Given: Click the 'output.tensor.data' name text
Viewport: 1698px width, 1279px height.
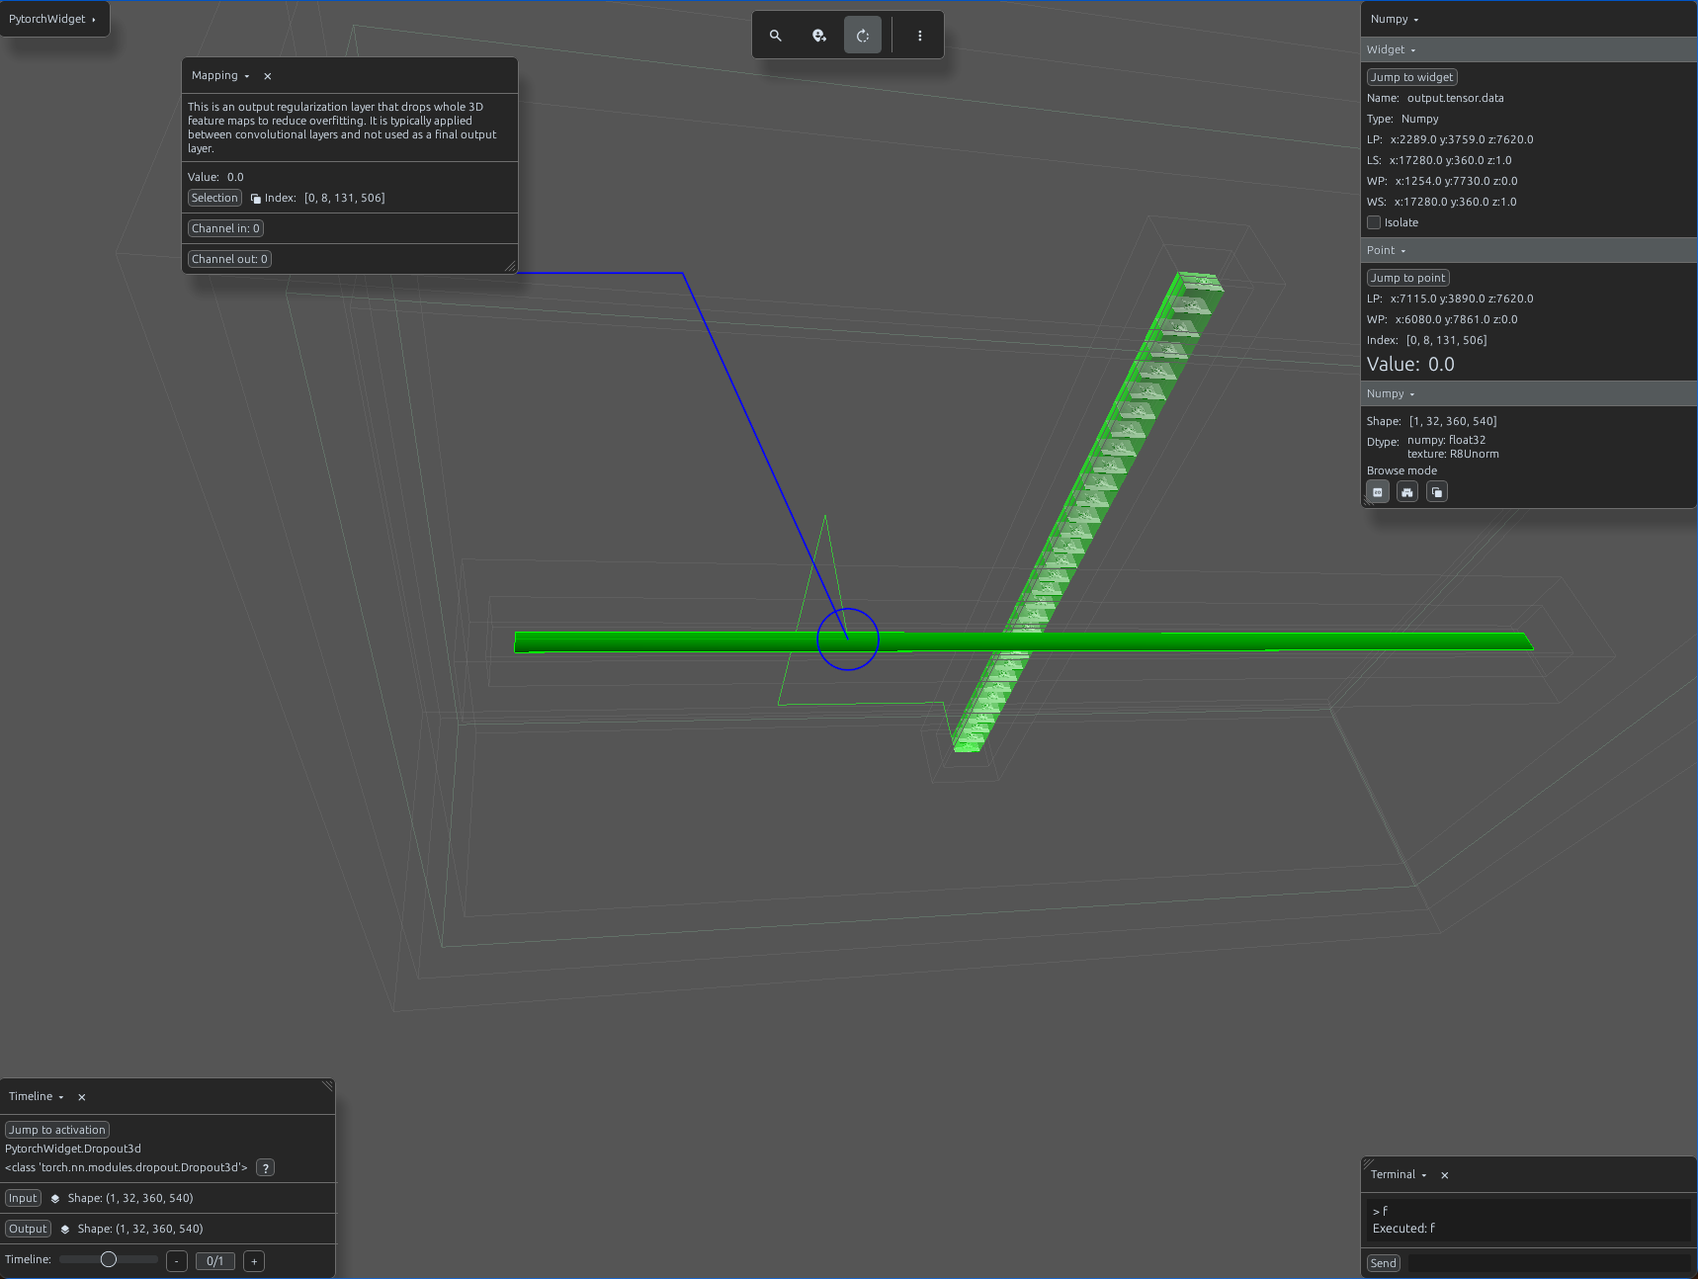Looking at the screenshot, I should tap(1455, 98).
